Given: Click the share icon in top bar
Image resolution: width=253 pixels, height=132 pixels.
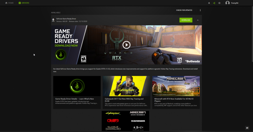Looking at the screenshot, I should 214,3.
